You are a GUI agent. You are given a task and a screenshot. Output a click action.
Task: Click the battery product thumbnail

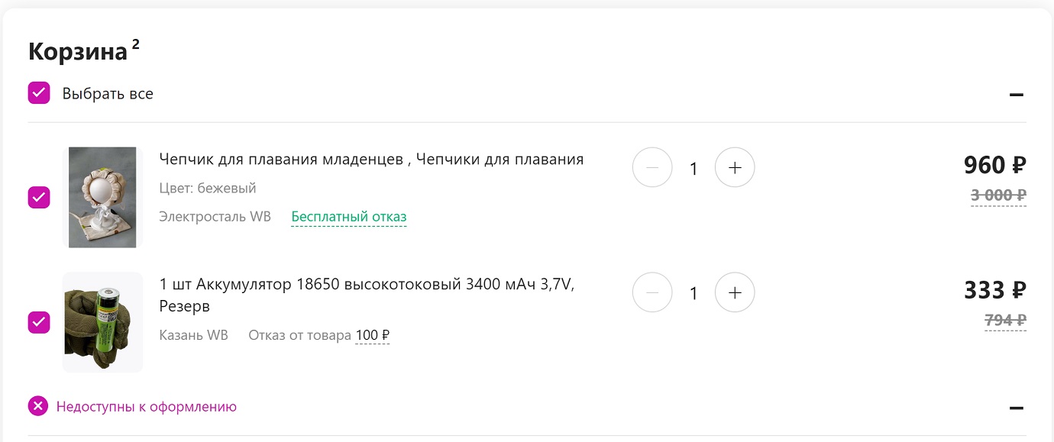102,322
